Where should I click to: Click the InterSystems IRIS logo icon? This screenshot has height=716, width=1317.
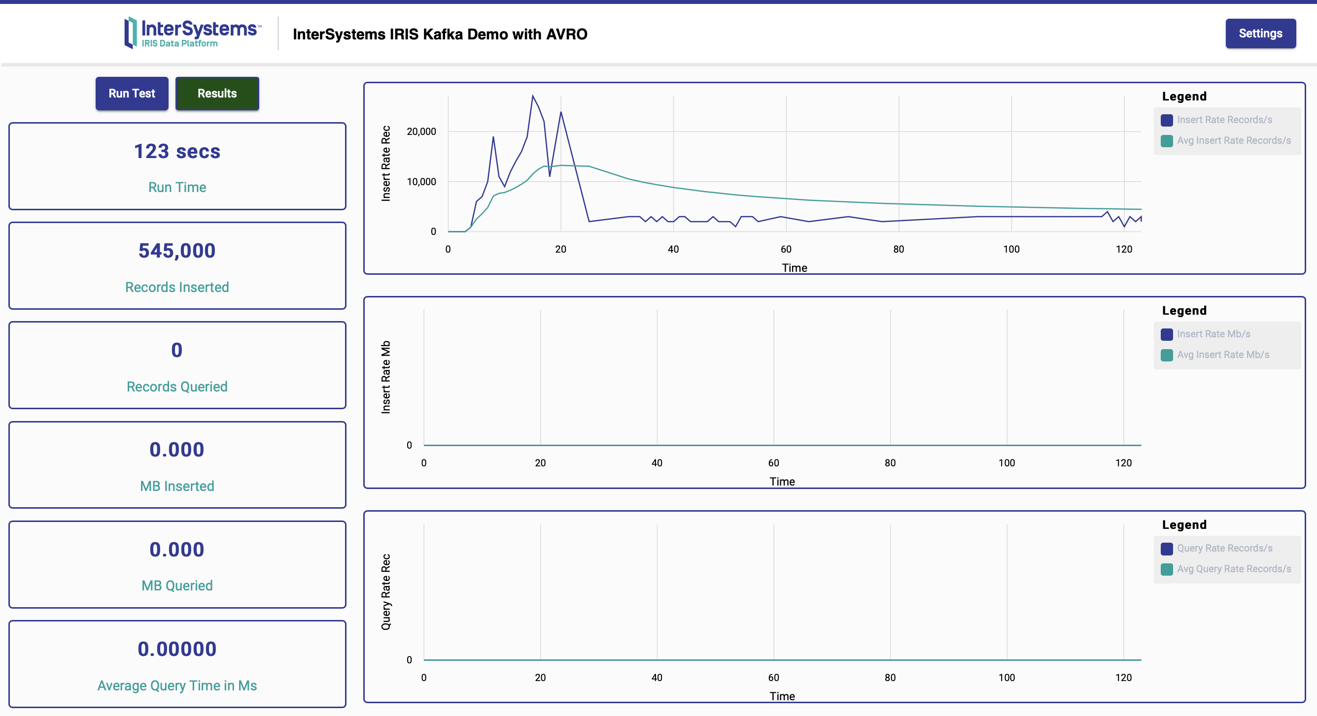pos(131,33)
